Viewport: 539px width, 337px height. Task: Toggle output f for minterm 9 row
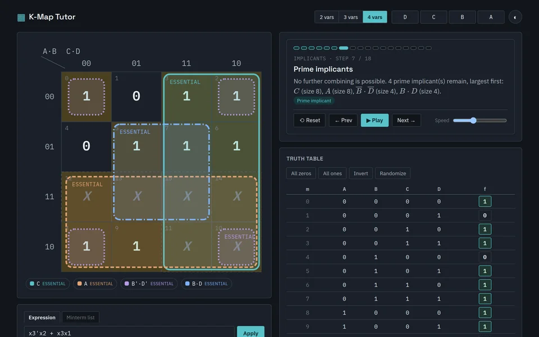click(485, 326)
